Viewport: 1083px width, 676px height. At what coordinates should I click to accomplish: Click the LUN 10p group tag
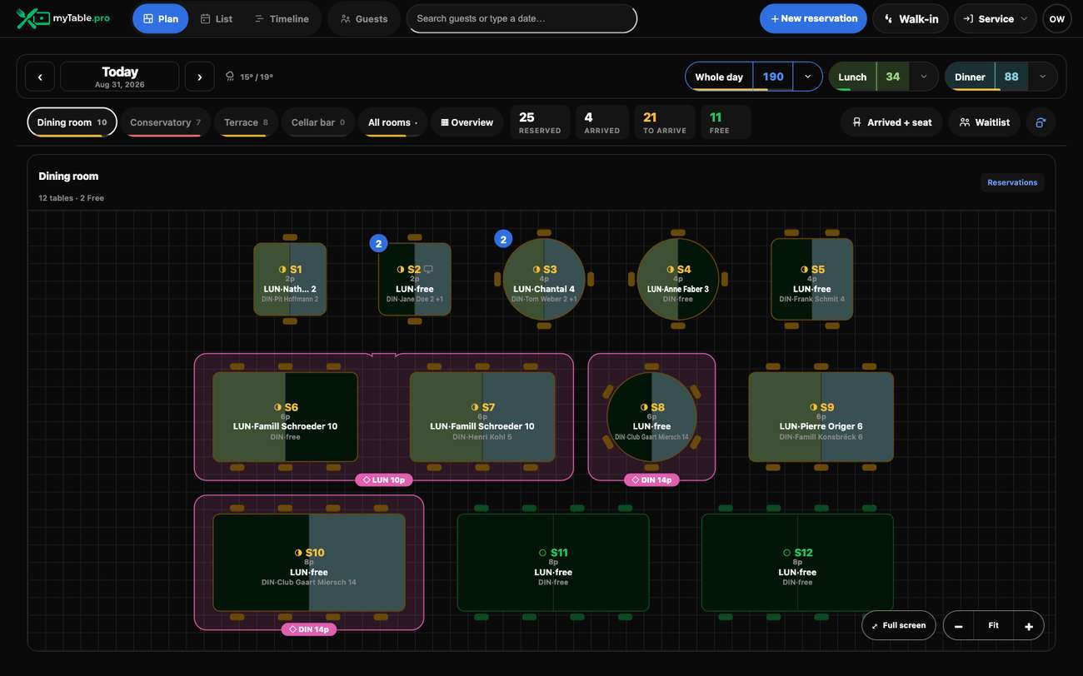[x=384, y=480]
